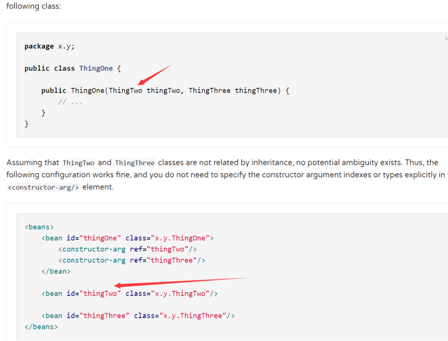Click the closing </bean> tag
448x341 pixels.
56,271
